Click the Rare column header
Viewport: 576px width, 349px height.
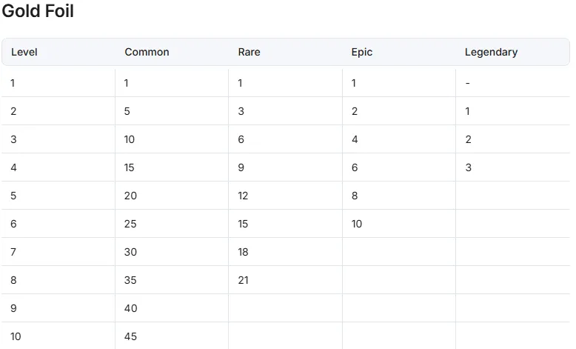[249, 52]
